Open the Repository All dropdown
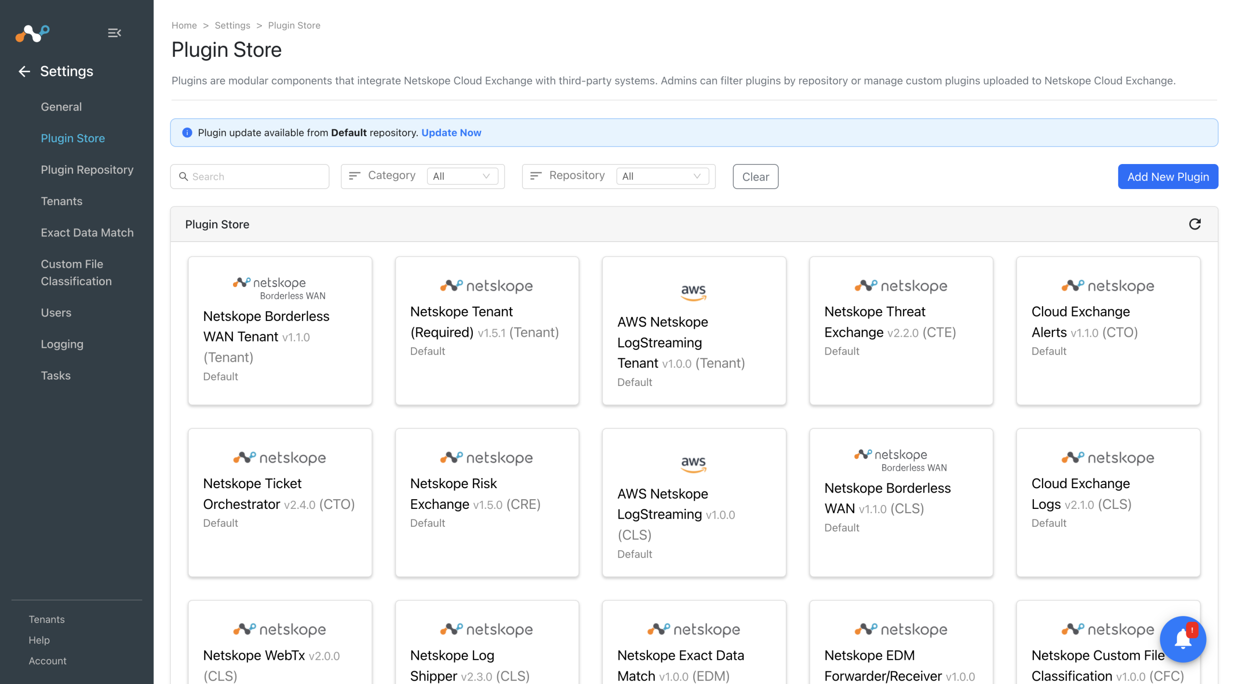This screenshot has width=1235, height=684. 661,176
